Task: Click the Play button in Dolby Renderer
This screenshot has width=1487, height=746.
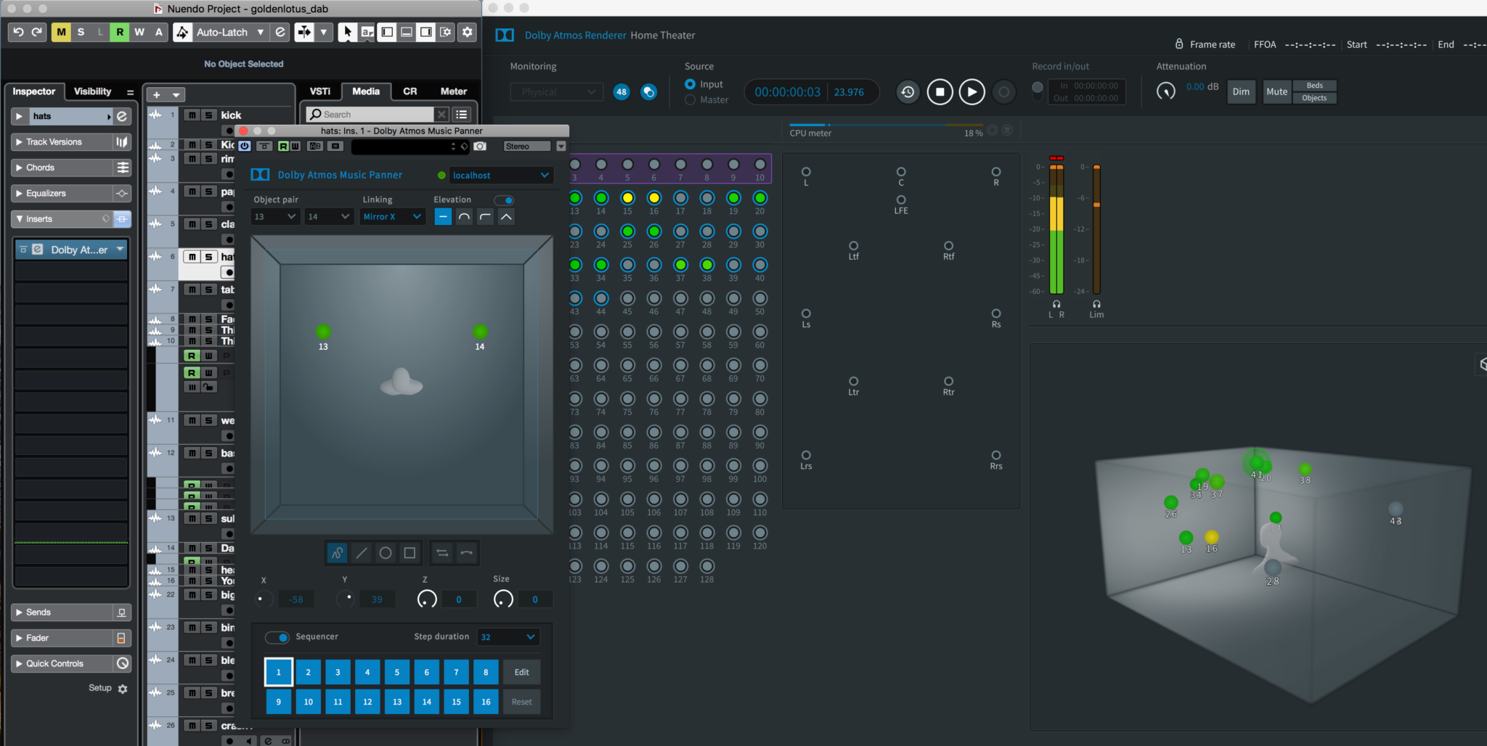Action: click(971, 92)
